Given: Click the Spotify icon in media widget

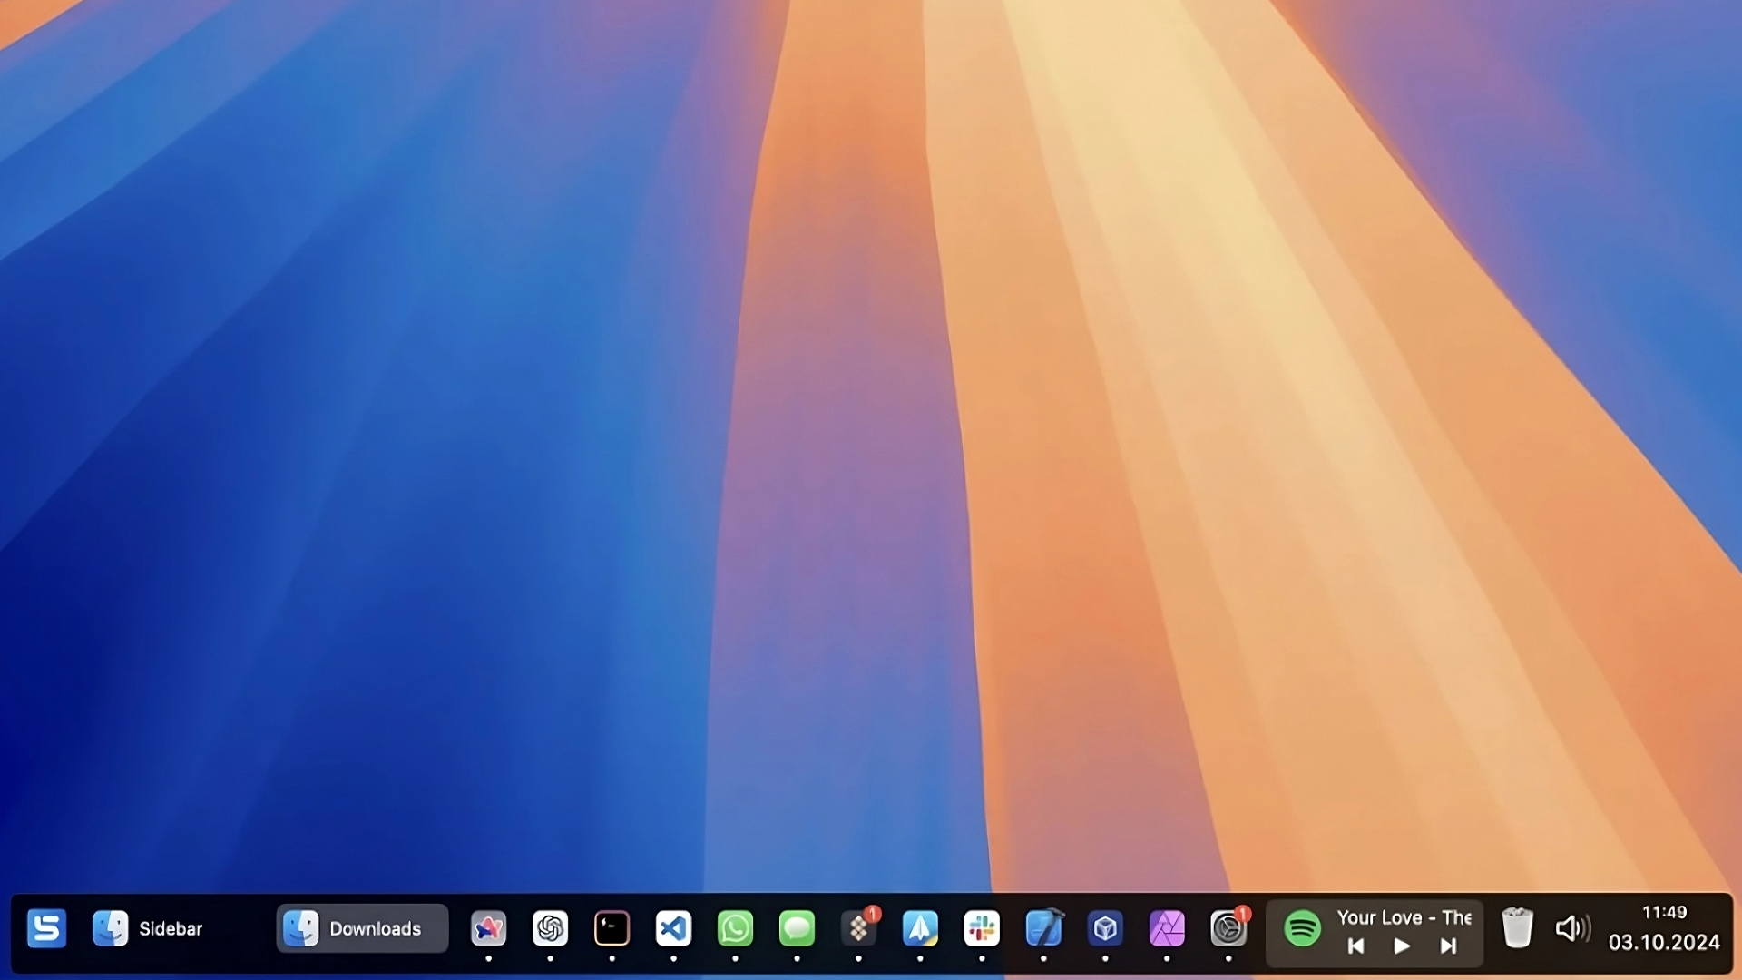Looking at the screenshot, I should coord(1302,928).
